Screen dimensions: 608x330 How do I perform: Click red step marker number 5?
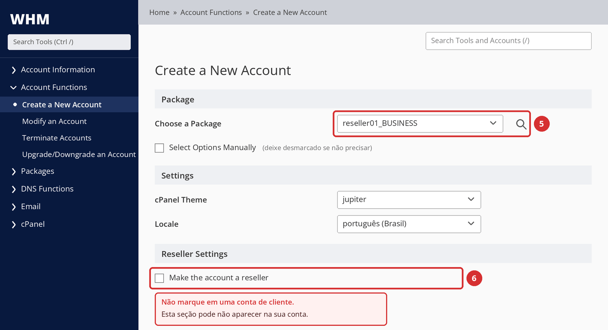[541, 124]
